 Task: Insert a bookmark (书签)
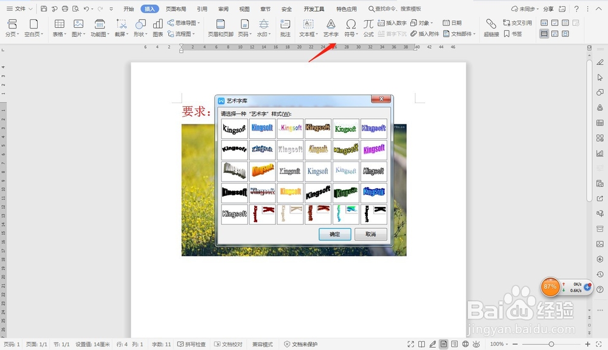pos(513,34)
